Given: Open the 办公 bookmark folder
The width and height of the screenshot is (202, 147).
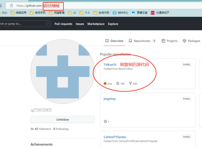Looking at the screenshot, I should tap(4, 13).
